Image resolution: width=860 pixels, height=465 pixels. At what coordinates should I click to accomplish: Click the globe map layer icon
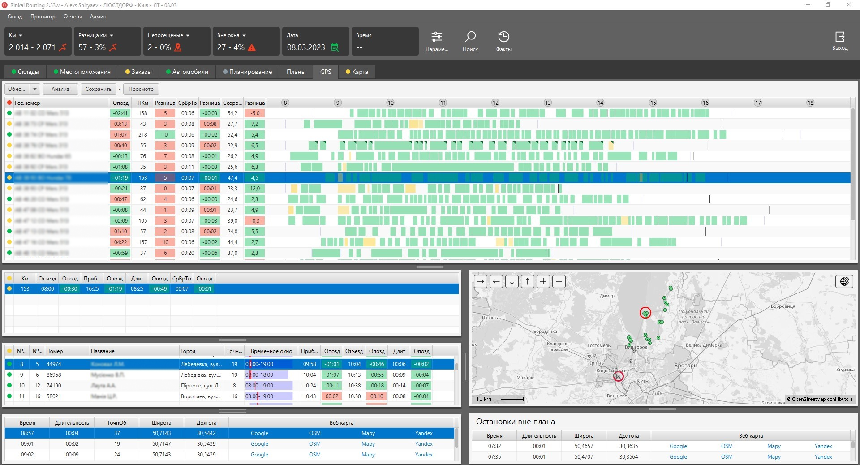[844, 281]
